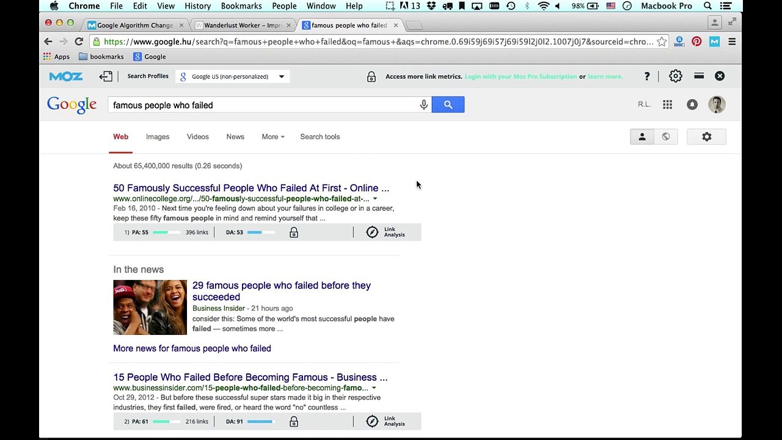The height and width of the screenshot is (440, 782).
Task: Open 15 People Who Failed Before Becoming Famous result
Action: point(250,378)
